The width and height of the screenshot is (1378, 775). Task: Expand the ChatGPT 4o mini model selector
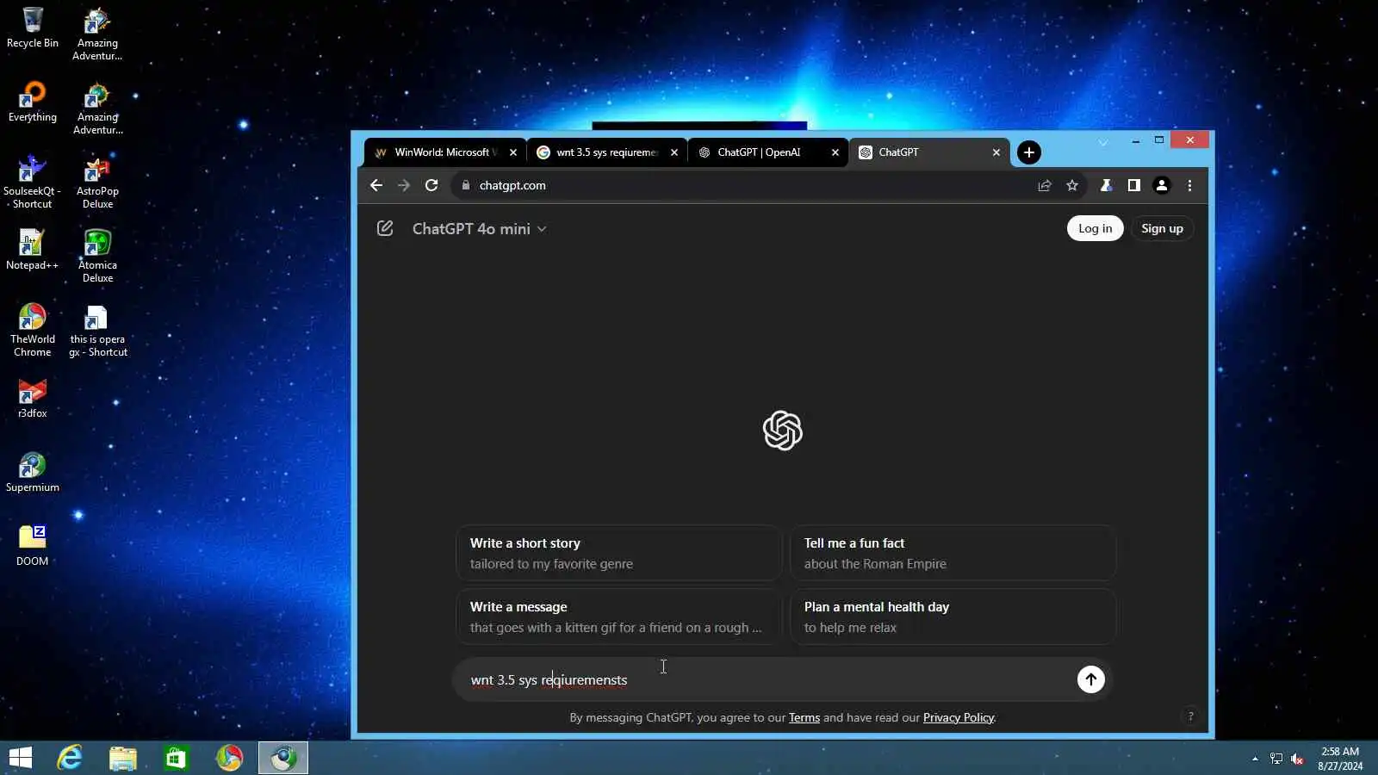tap(479, 229)
